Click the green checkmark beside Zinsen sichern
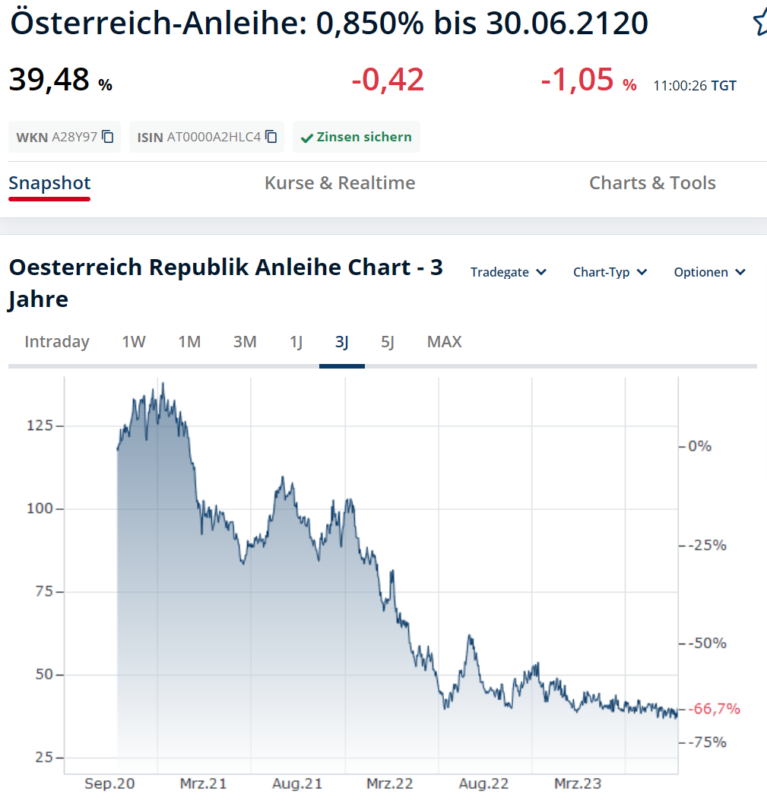Image resolution: width=767 pixels, height=807 pixels. [x=306, y=138]
